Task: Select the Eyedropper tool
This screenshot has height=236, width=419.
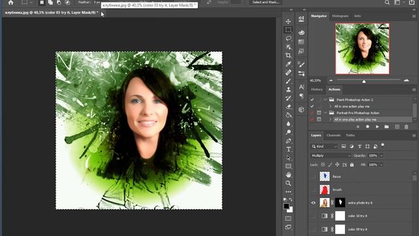Action: (x=288, y=64)
